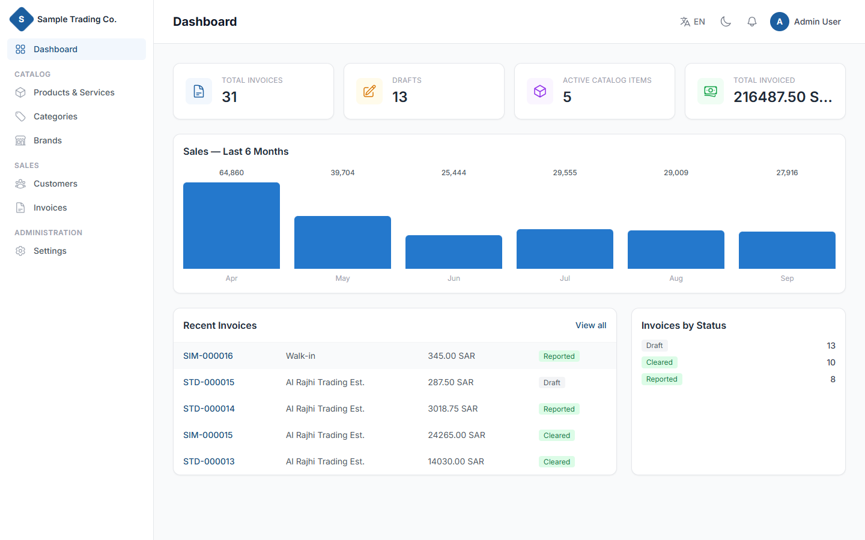Open the notifications bell
Screen dimensions: 865x540
pyautogui.click(x=752, y=22)
